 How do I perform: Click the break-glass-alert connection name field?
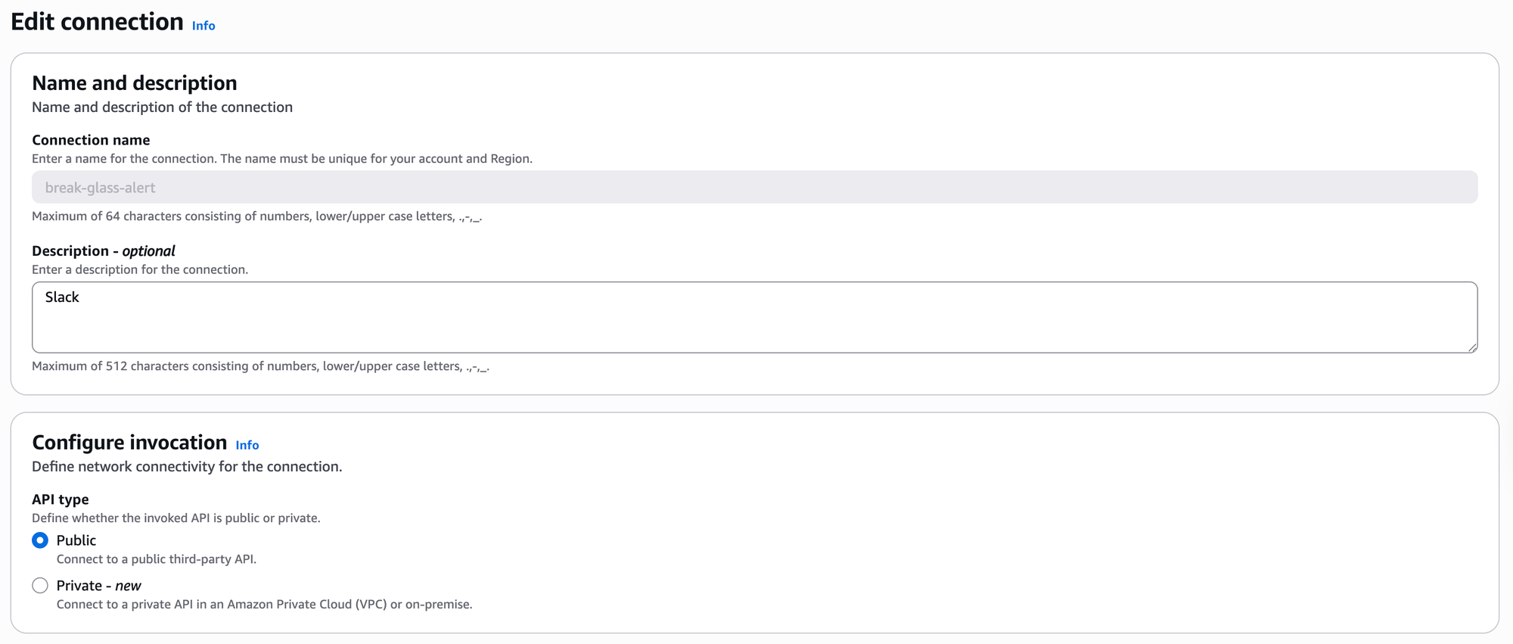[x=754, y=187]
